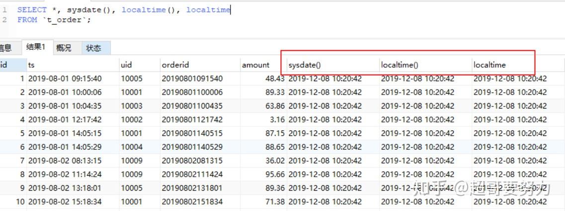Click orderid cell 20190802081315

tap(192, 161)
